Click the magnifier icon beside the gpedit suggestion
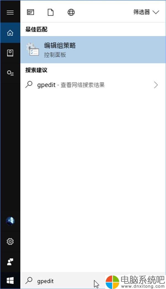The width and height of the screenshot is (166, 289). [29, 85]
